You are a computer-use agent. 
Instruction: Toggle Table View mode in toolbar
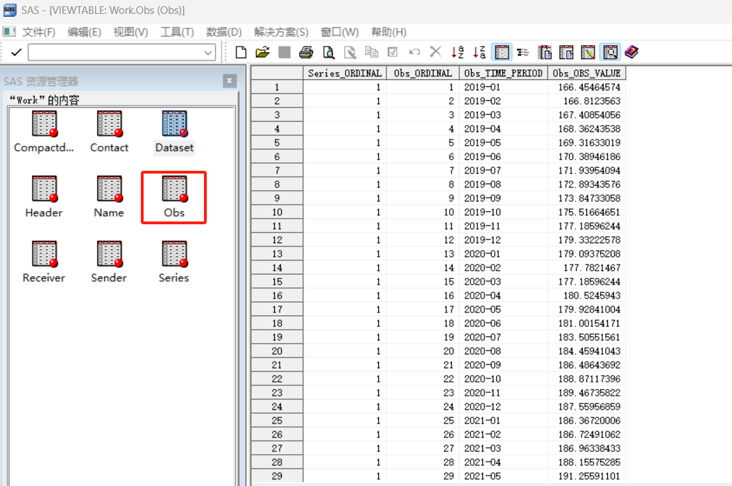(x=502, y=52)
